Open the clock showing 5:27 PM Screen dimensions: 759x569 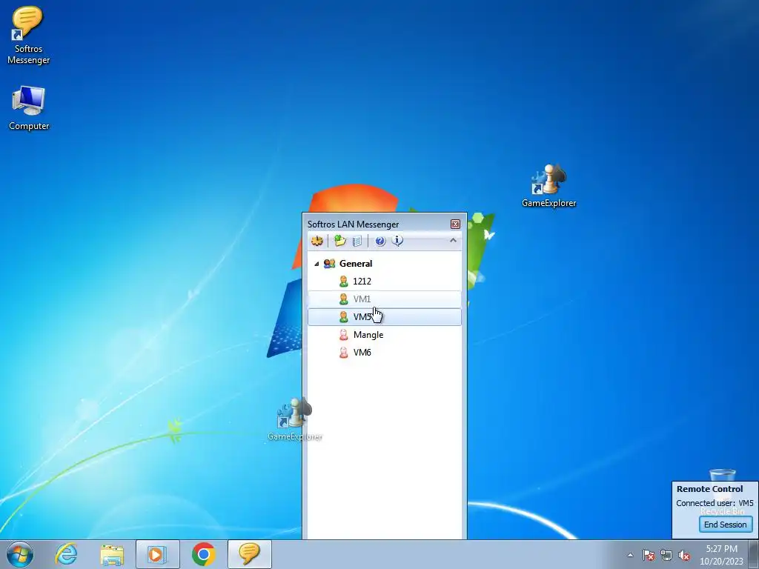pyautogui.click(x=721, y=555)
